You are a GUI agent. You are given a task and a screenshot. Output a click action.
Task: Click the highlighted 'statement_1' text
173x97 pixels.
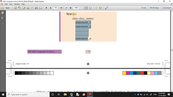83,22
